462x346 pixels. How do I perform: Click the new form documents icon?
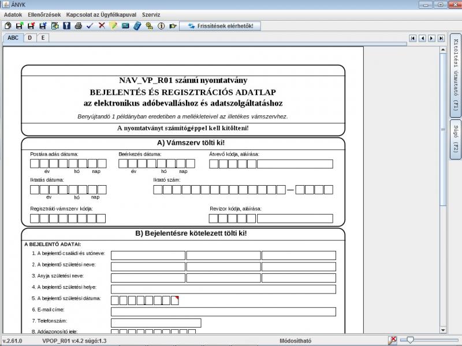[8, 26]
